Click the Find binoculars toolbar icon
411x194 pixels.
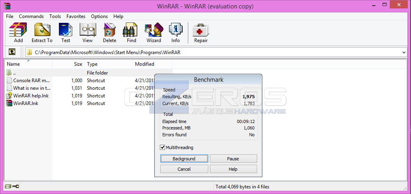point(130,30)
